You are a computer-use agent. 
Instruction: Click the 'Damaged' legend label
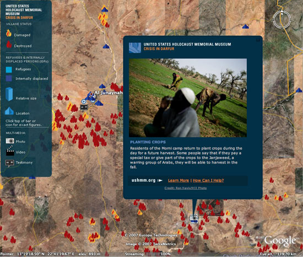coord(22,35)
